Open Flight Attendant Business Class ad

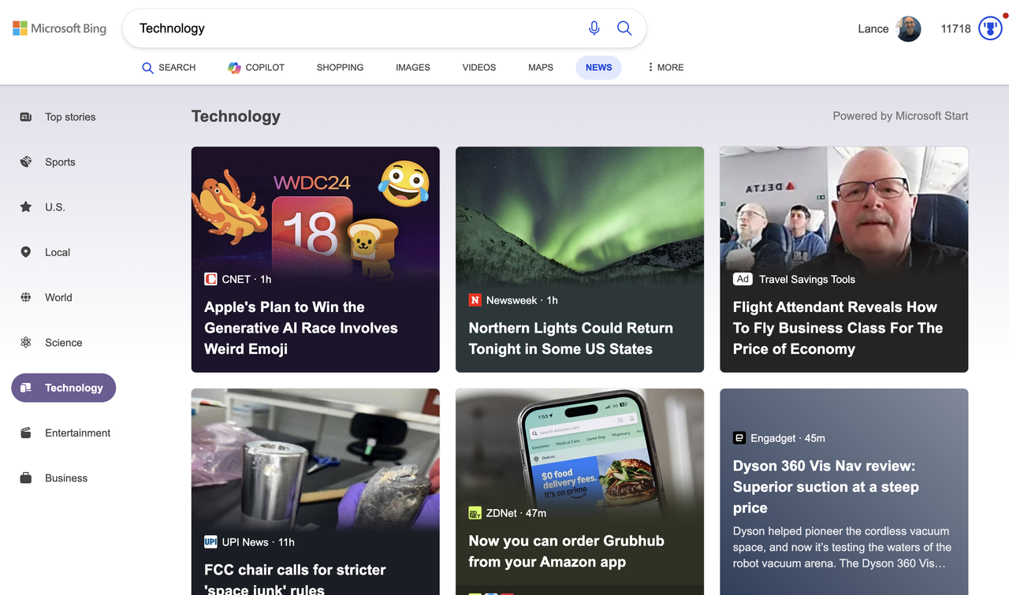click(x=838, y=328)
